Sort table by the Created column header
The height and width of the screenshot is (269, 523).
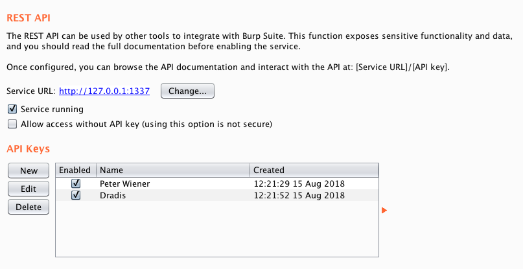[314, 170]
